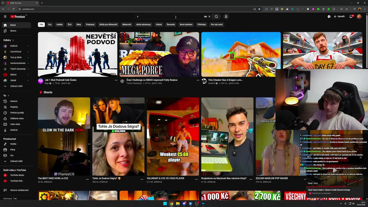Image resolution: width=368 pixels, height=207 pixels.
Task: Open options for THE BEST FAKE HOWL short
Action: [x=87, y=179]
